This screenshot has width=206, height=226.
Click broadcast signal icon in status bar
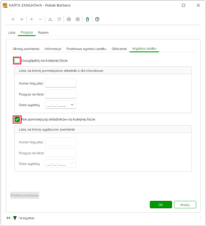(9, 218)
